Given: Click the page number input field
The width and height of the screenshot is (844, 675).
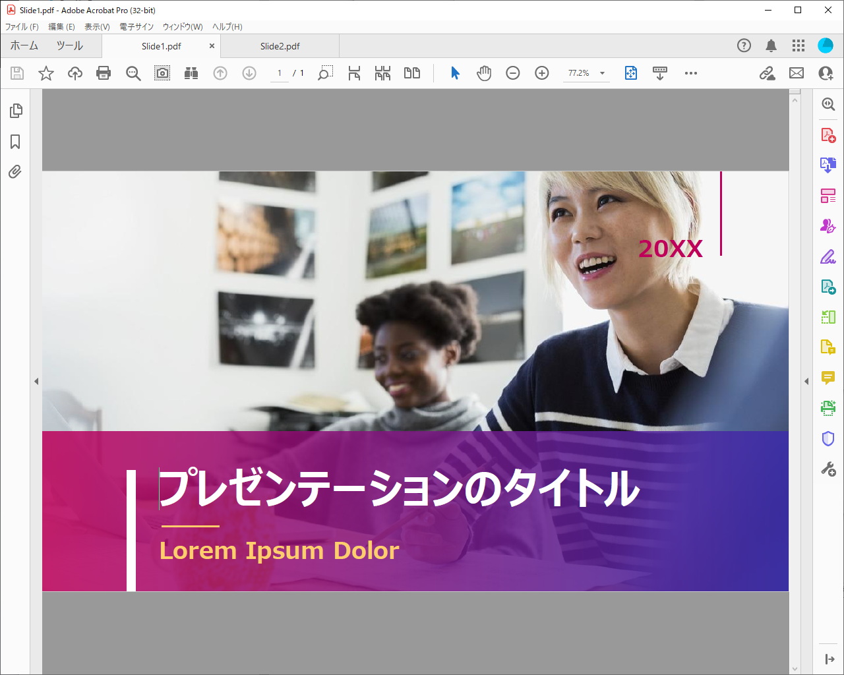Looking at the screenshot, I should tap(278, 73).
